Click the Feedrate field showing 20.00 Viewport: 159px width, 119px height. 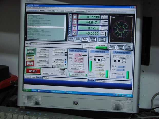[100, 70]
